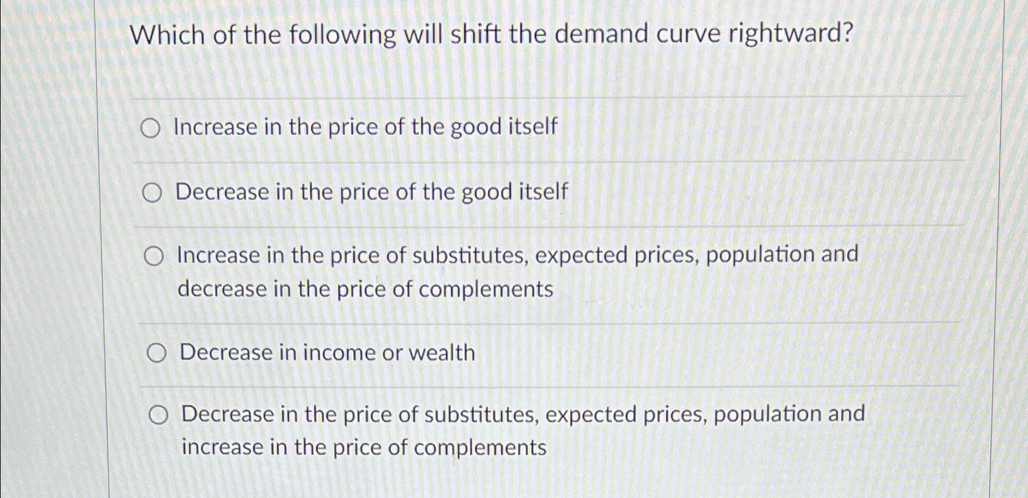Select "Decrease in the price of the good itself" option
Viewport: 1028px width, 498px height.
(x=370, y=192)
